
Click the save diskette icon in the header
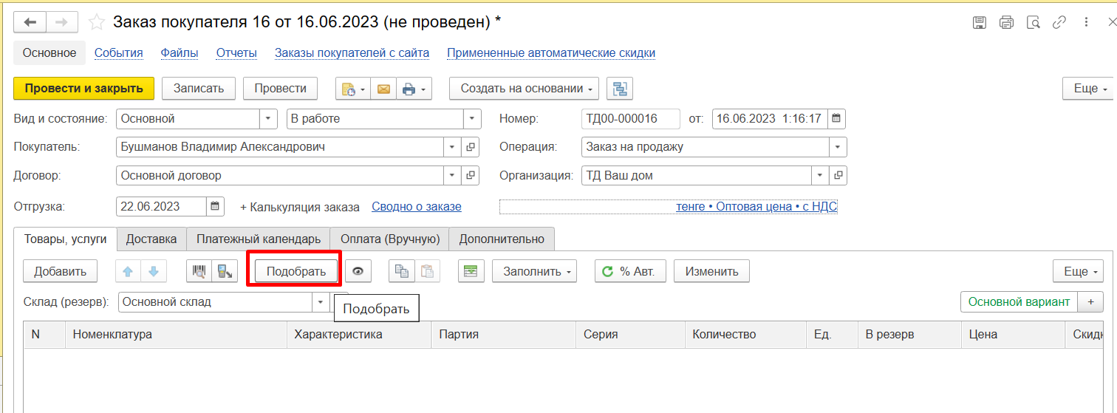pyautogui.click(x=979, y=22)
